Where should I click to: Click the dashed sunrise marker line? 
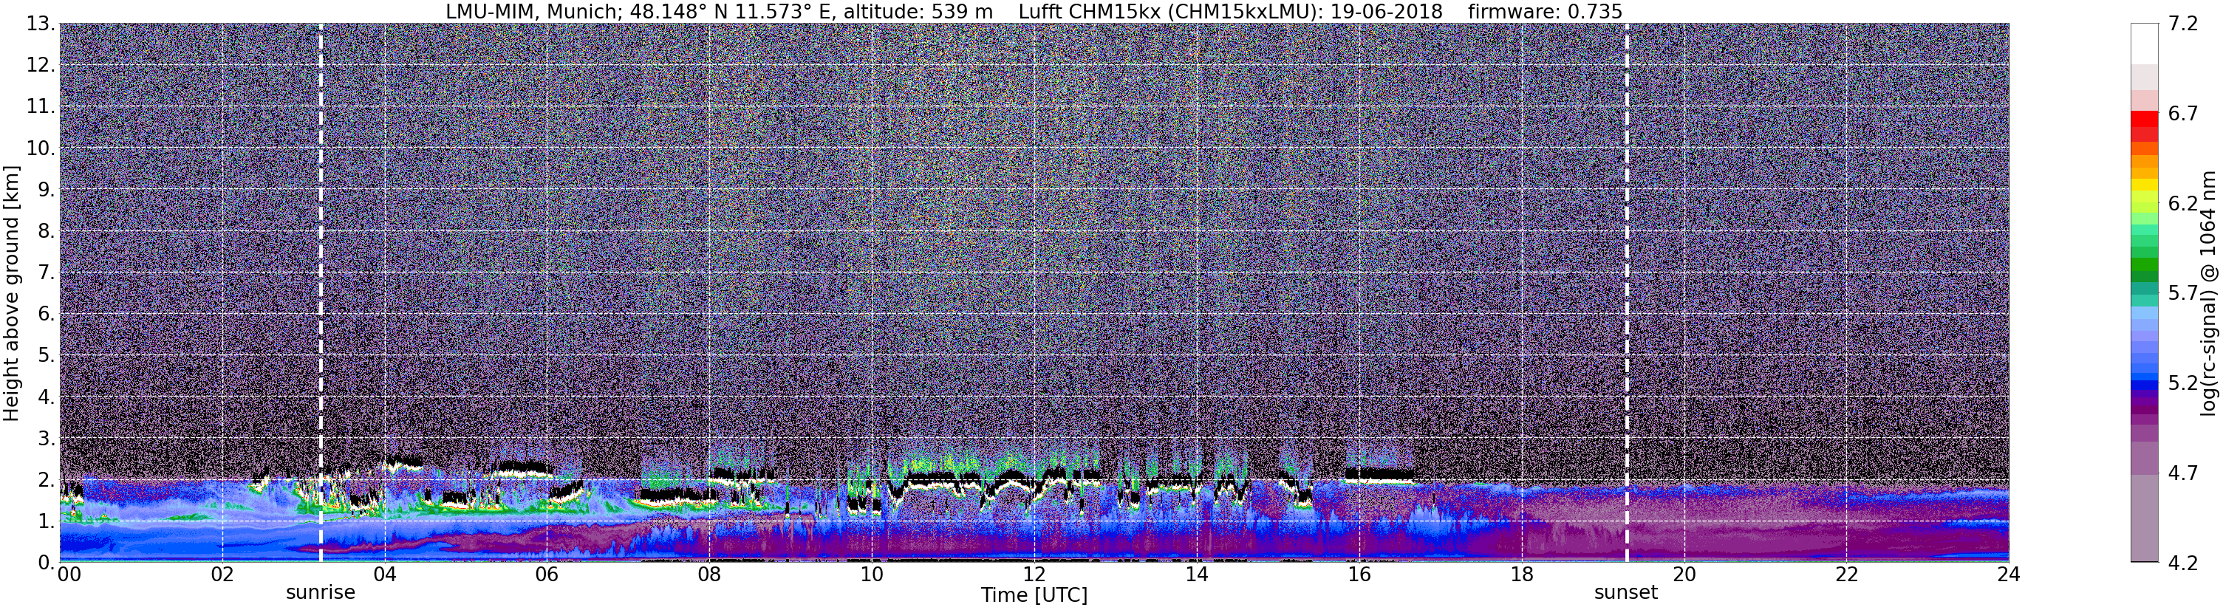tap(320, 292)
